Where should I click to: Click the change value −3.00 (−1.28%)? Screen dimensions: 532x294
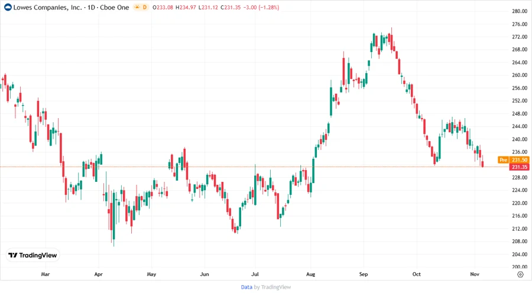click(x=261, y=8)
